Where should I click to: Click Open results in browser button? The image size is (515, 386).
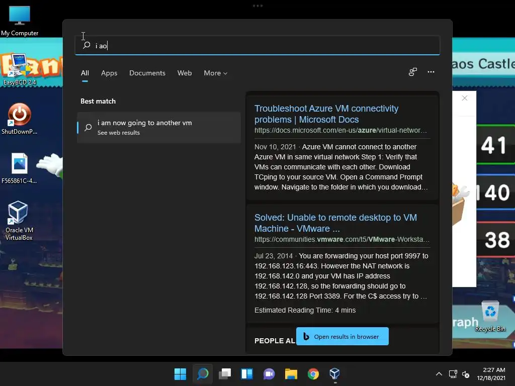[342, 336]
